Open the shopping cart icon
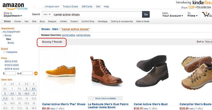Viewport: 212px width, 110px height. point(206,14)
